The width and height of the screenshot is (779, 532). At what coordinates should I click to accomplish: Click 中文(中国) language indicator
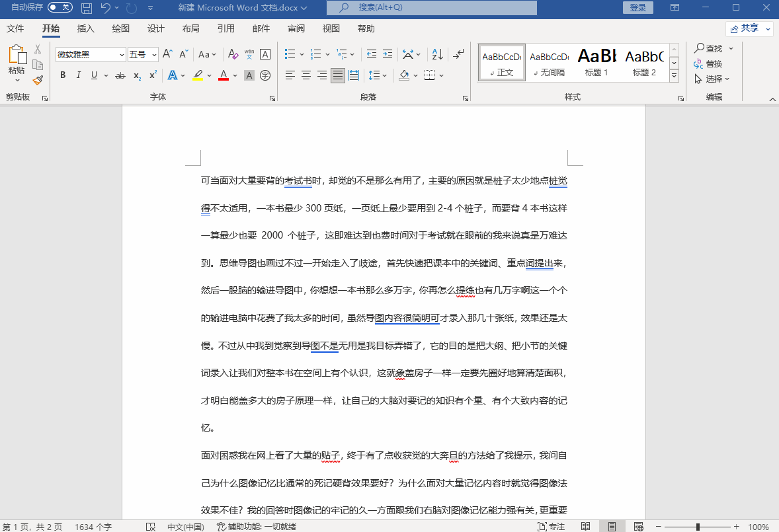[x=186, y=527]
